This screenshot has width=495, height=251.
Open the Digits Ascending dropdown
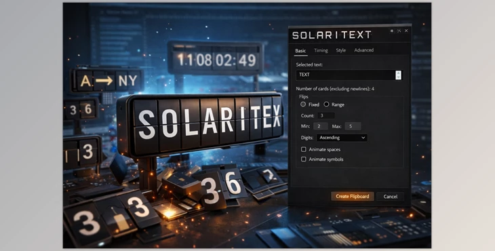pos(342,138)
